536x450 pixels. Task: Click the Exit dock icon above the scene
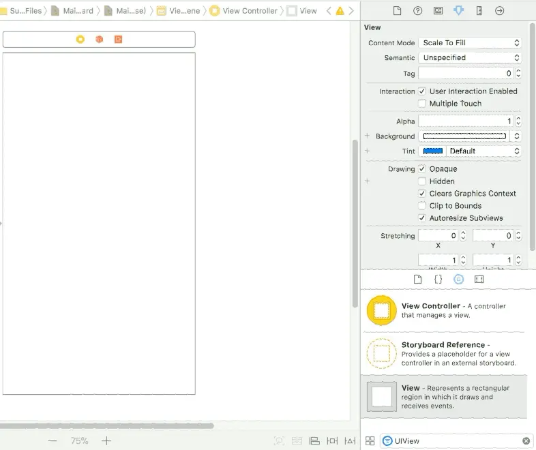coord(118,40)
